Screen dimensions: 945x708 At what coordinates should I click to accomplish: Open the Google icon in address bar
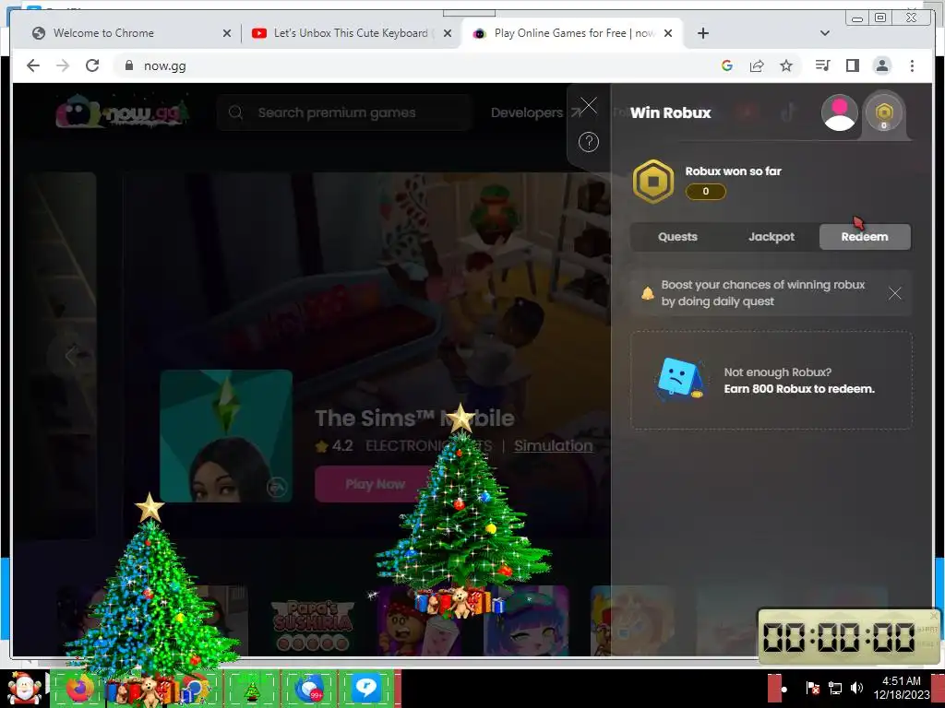(727, 65)
